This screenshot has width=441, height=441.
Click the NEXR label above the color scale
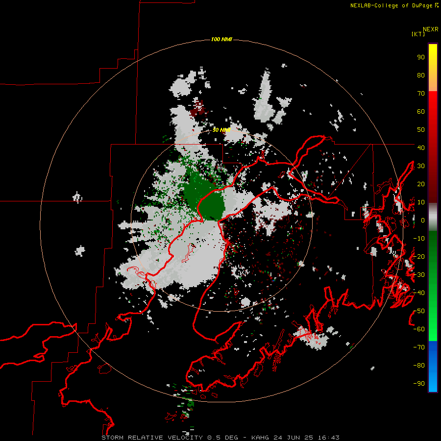pos(431,29)
